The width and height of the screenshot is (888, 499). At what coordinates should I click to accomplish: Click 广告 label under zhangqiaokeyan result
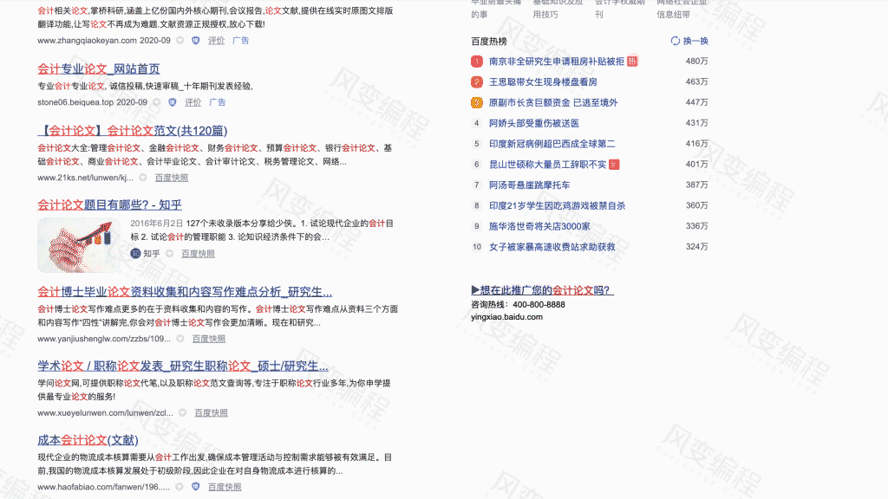(241, 40)
